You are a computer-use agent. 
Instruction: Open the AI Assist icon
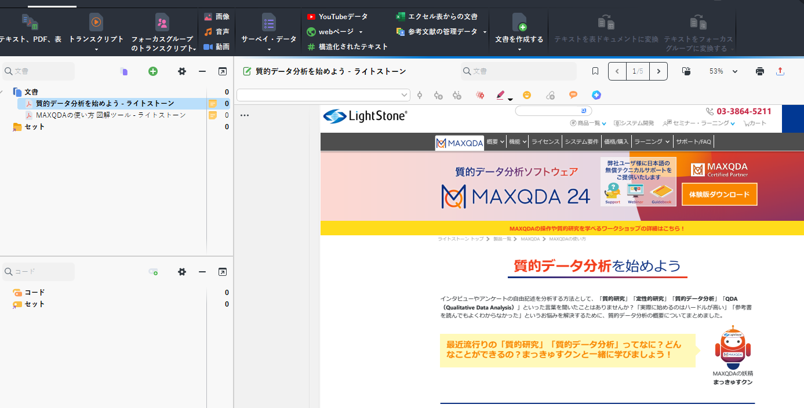pyautogui.click(x=596, y=95)
